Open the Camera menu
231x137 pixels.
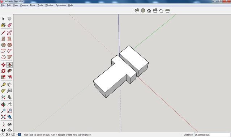[24, 5]
